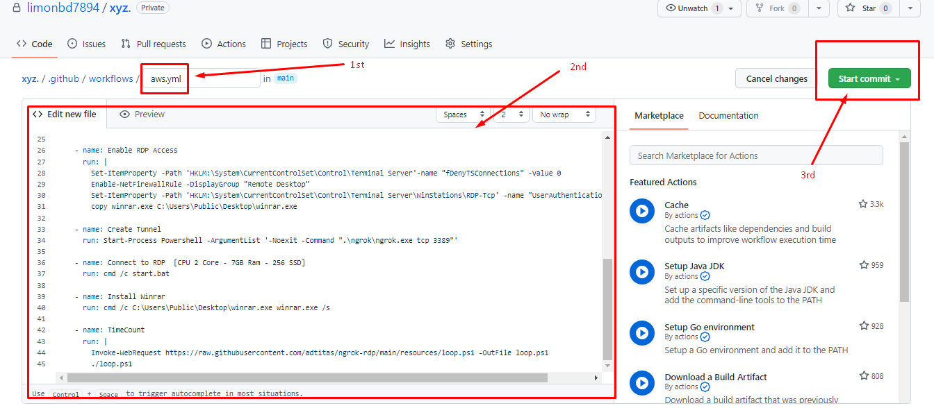Expand the Fork dropdown arrow

819,8
